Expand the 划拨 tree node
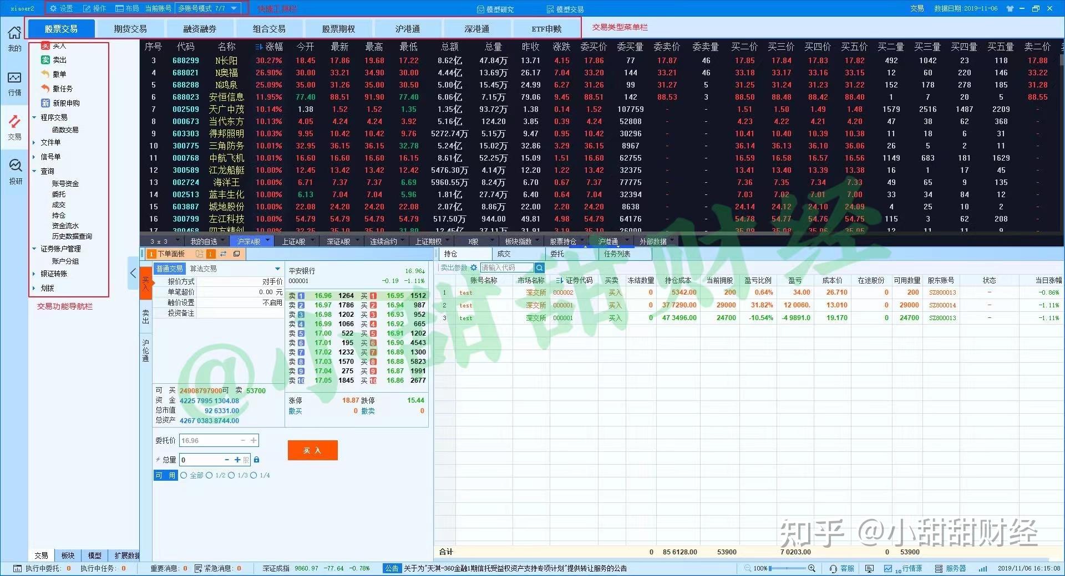1065x576 pixels. coord(34,288)
